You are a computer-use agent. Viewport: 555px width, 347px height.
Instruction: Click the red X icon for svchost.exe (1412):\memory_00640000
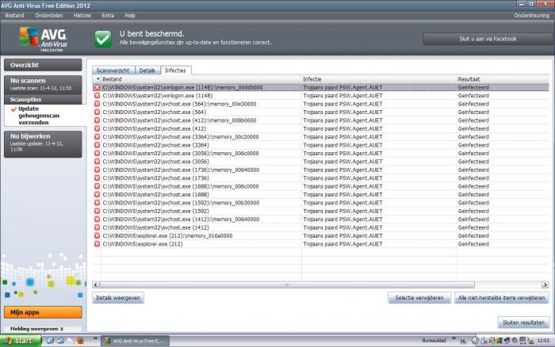coord(97,219)
